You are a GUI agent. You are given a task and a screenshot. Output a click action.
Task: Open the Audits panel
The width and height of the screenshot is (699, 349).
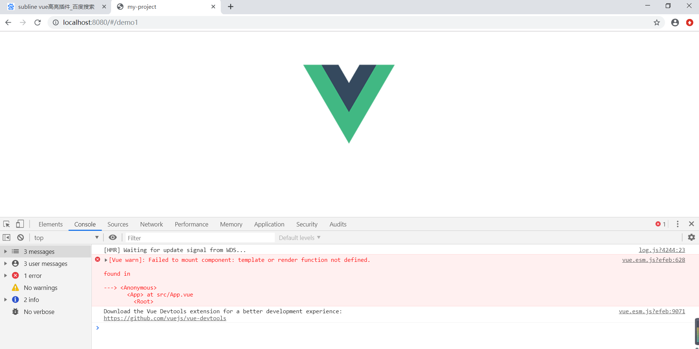point(338,224)
